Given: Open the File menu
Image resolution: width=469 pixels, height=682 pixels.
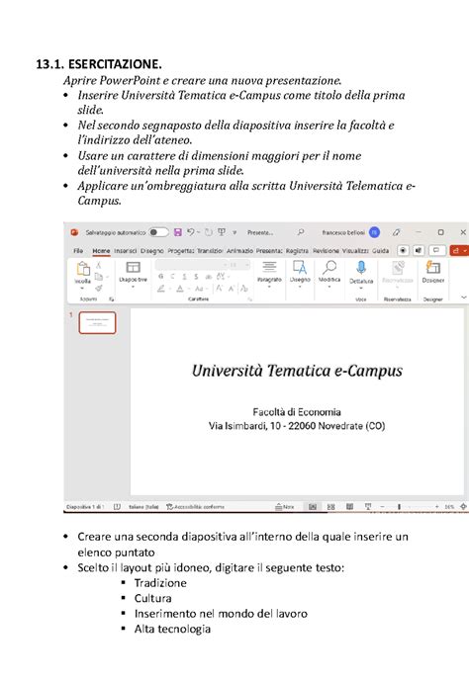Looking at the screenshot, I should pos(78,251).
